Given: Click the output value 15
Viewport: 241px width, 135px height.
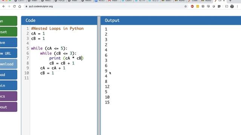Looking at the screenshot, I should (x=107, y=102).
